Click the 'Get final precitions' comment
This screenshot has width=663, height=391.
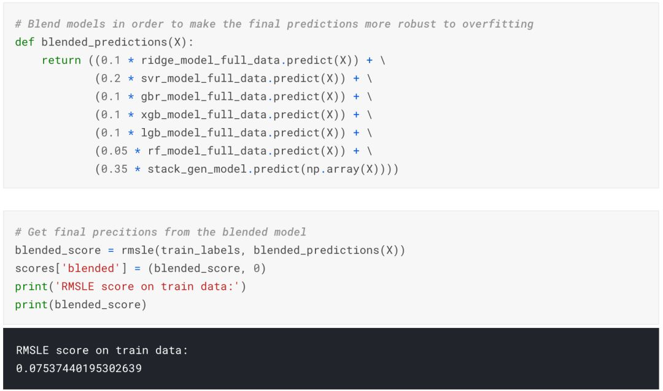coord(161,232)
